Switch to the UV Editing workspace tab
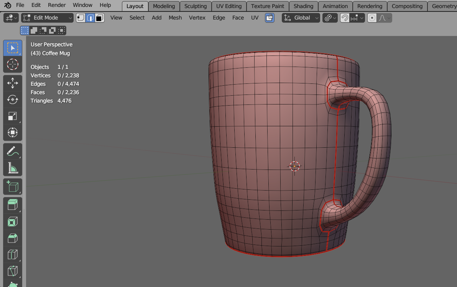 pyautogui.click(x=228, y=6)
